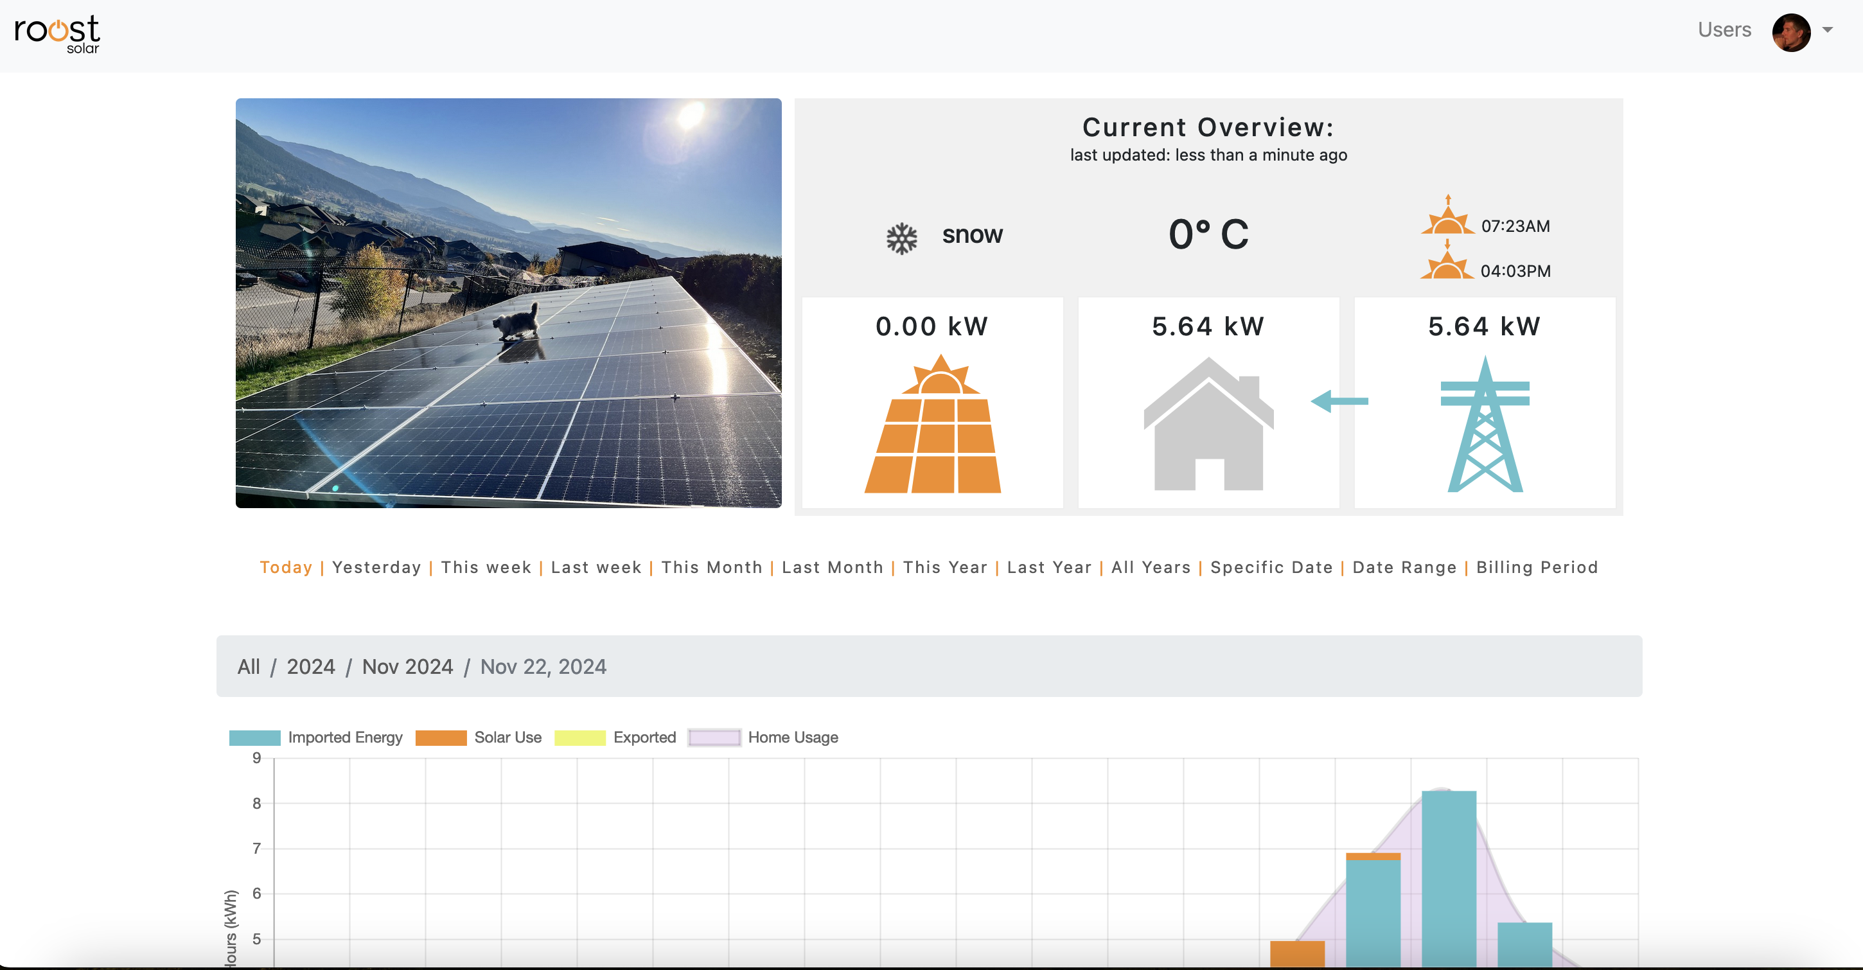Show This Month data
This screenshot has height=970, width=1863.
click(712, 567)
